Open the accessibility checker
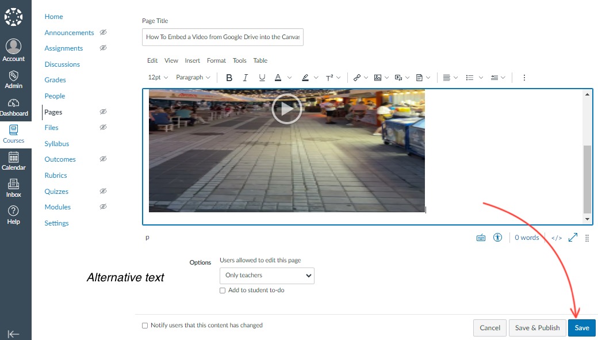The width and height of the screenshot is (598, 340). 498,238
